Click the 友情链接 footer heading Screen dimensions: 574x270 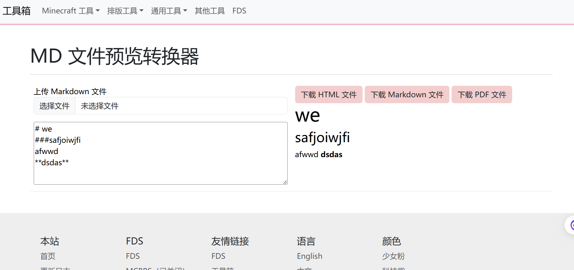(230, 241)
